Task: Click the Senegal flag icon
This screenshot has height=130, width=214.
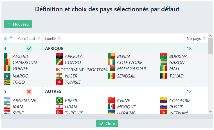Action: [x=111, y=76]
